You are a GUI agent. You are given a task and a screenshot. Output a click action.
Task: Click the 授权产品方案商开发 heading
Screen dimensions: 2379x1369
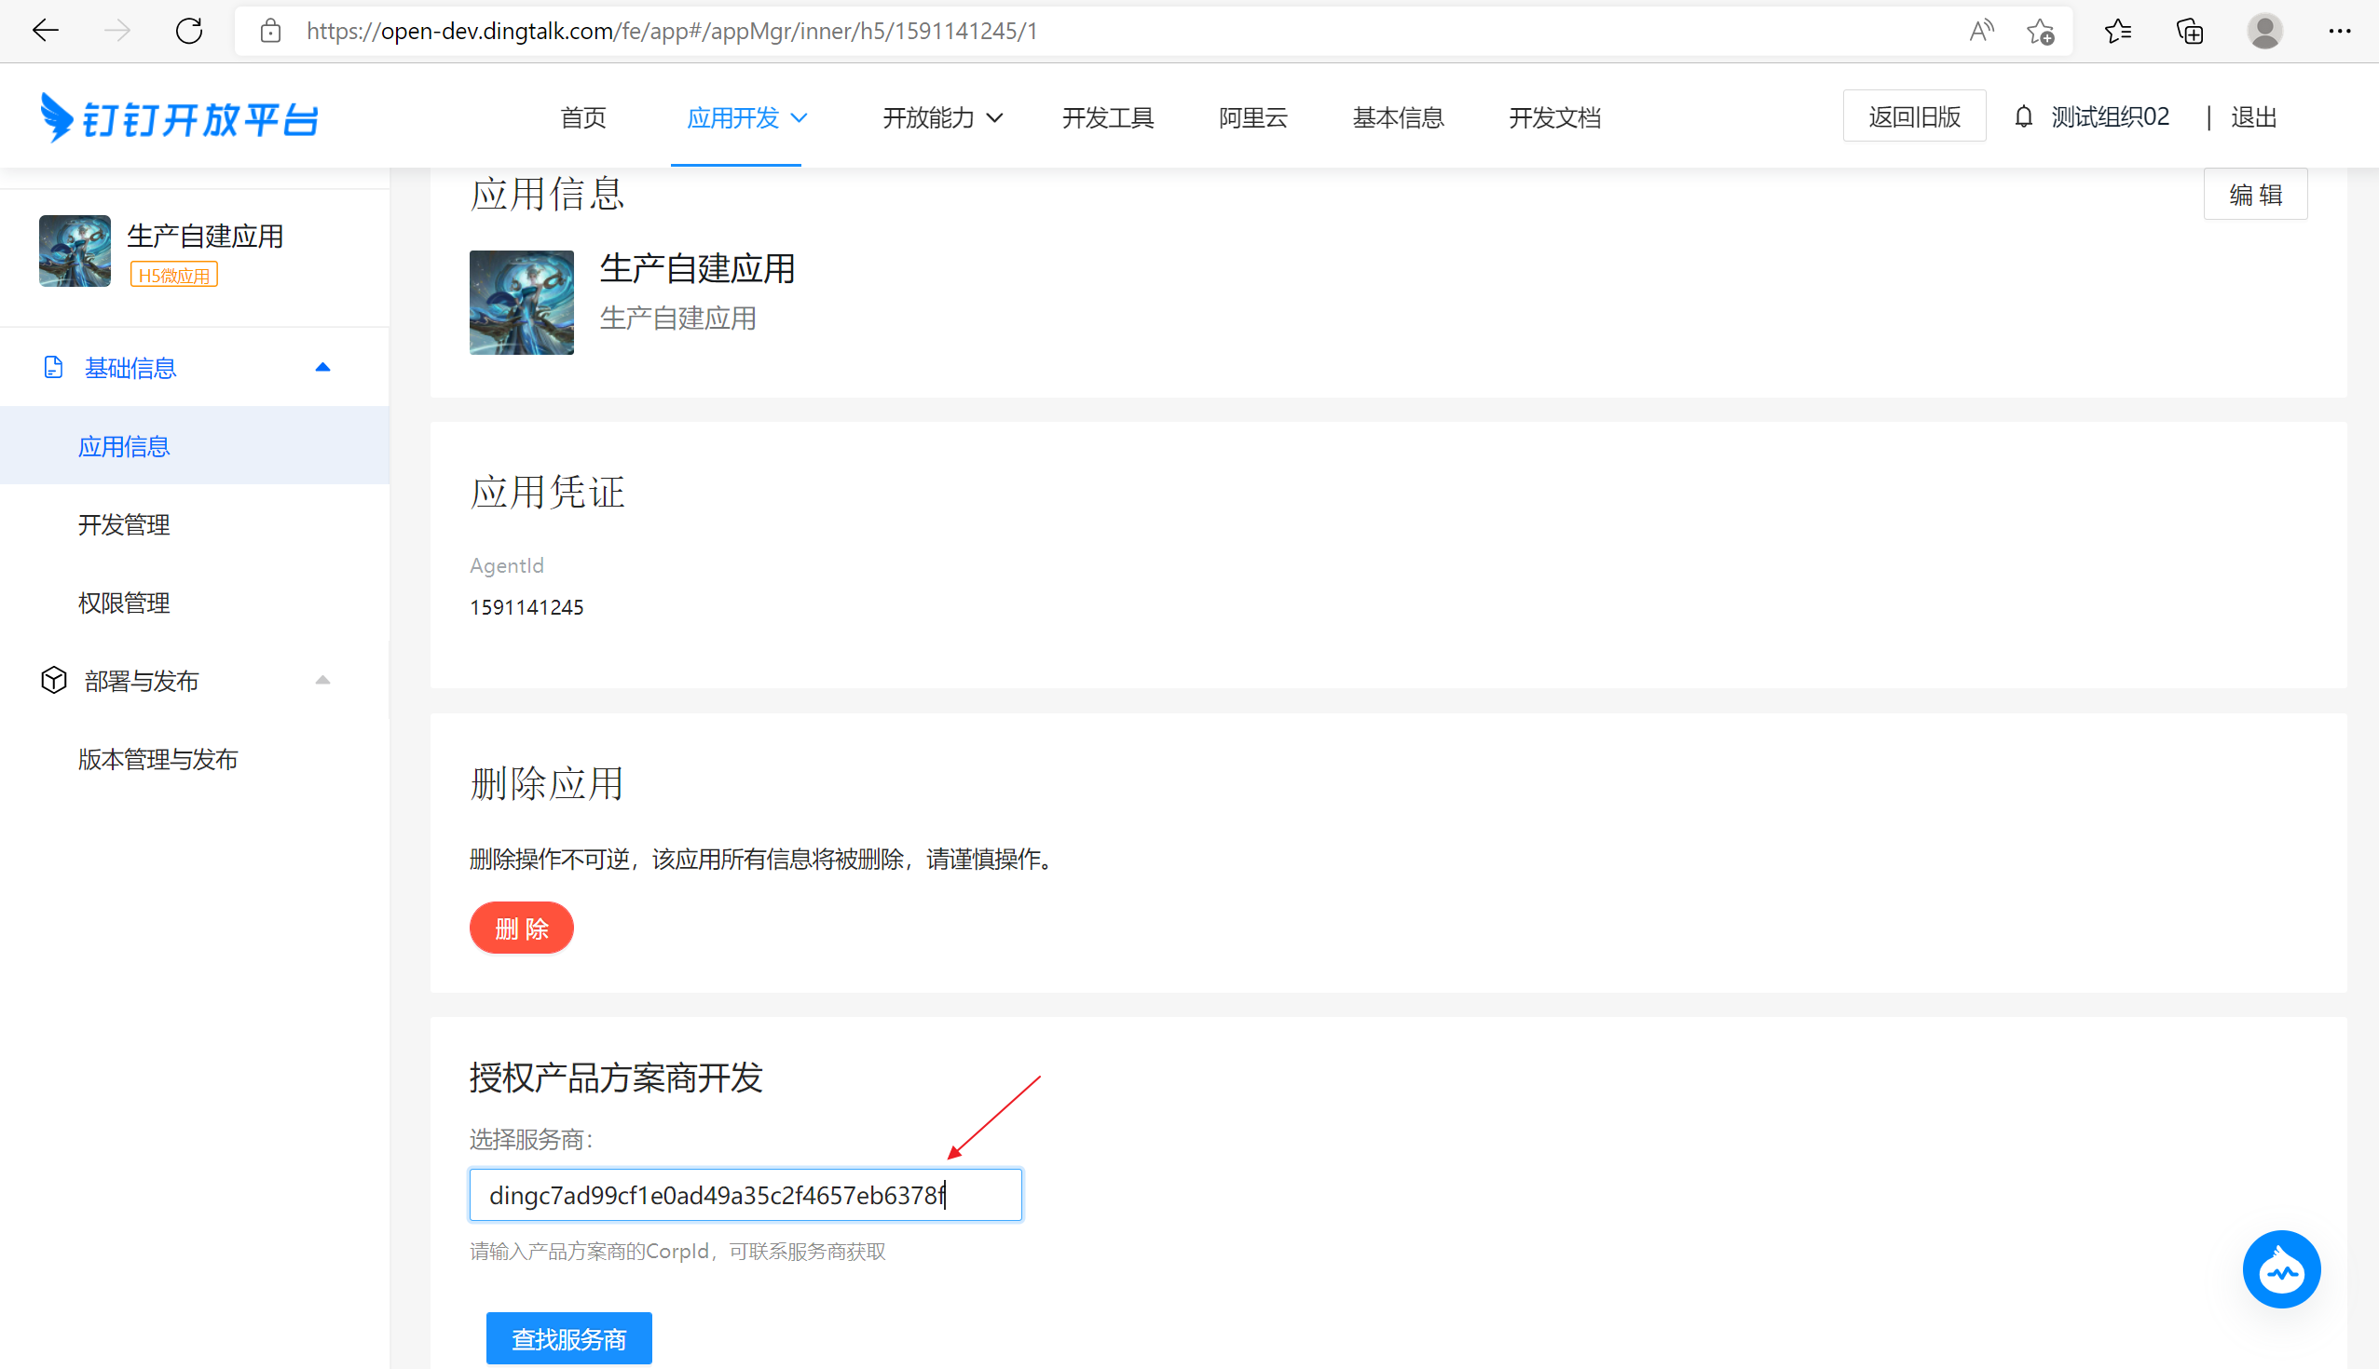[x=615, y=1077]
